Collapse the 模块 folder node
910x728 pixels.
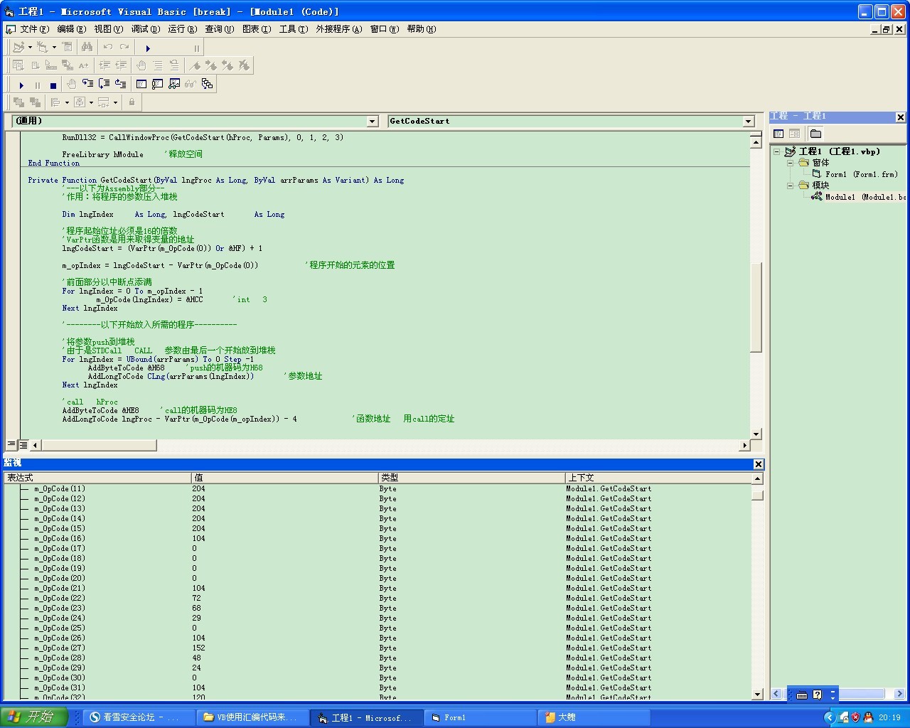click(x=790, y=186)
